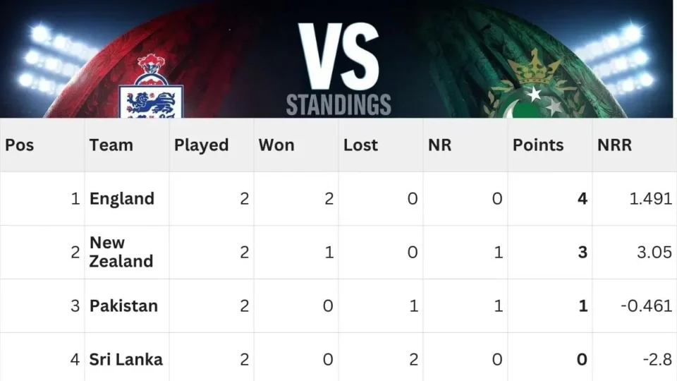Open the England team name

click(121, 199)
